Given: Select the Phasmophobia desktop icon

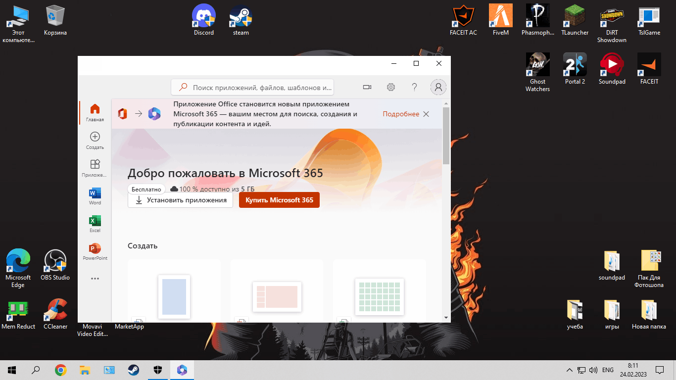Looking at the screenshot, I should click(538, 21).
